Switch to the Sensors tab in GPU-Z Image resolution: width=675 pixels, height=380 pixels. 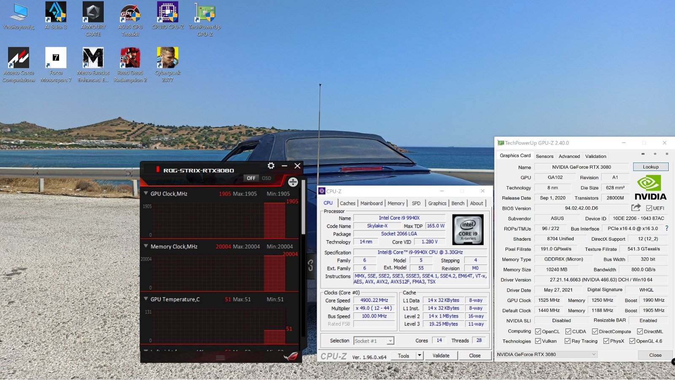[x=545, y=156]
